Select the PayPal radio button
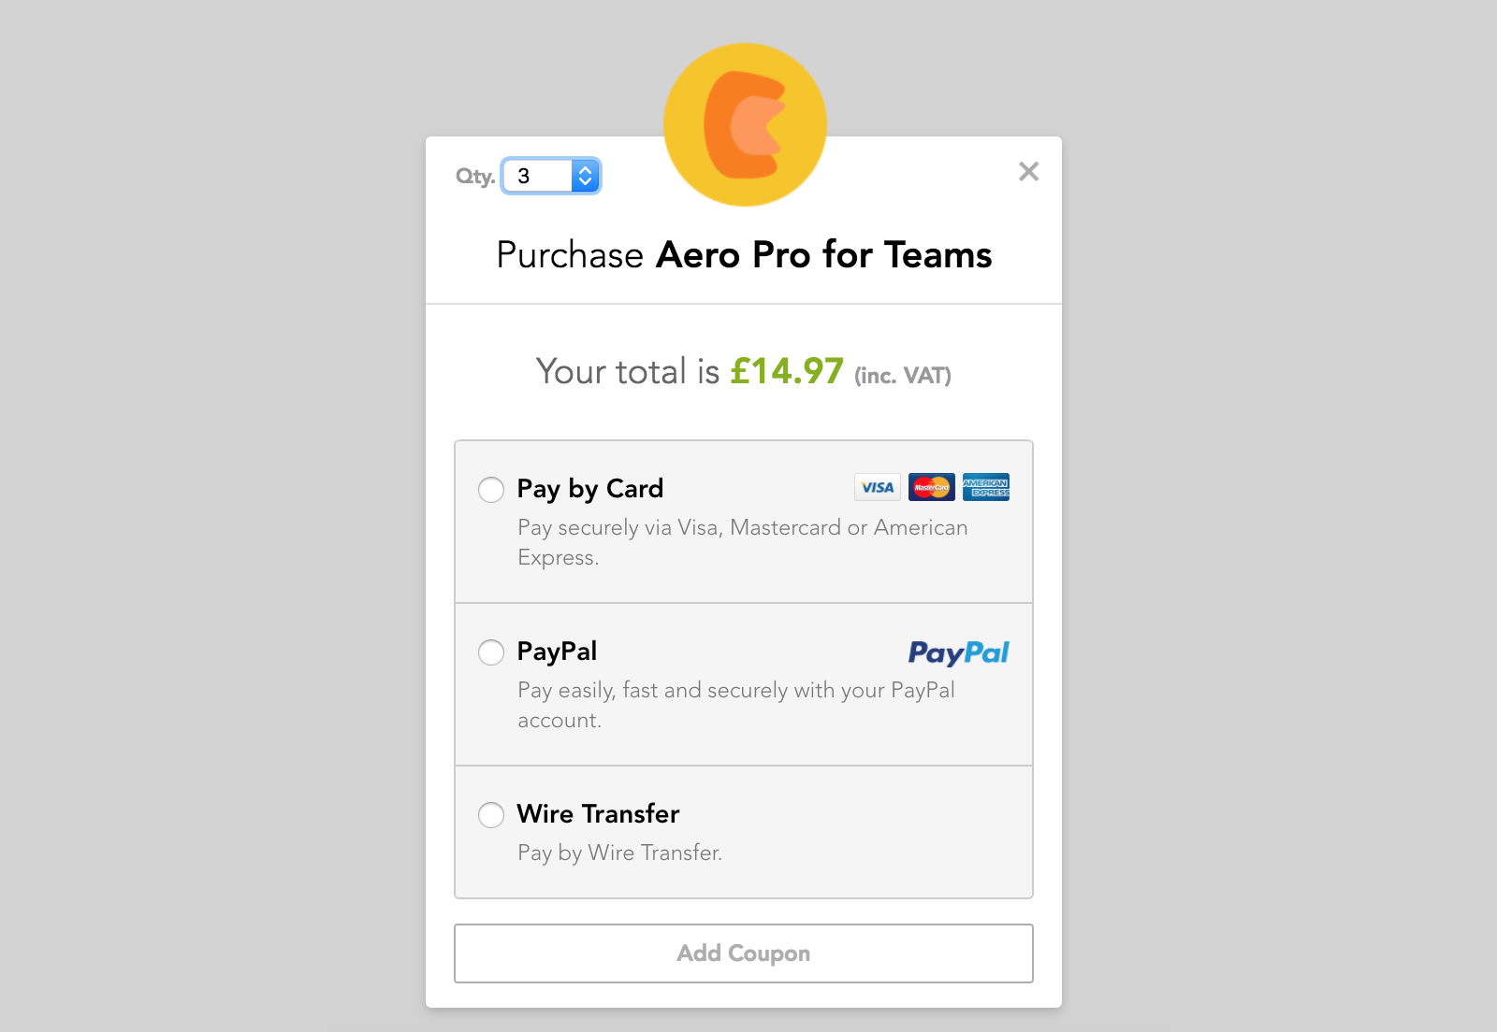Screen dimensions: 1497x1032 491,652
